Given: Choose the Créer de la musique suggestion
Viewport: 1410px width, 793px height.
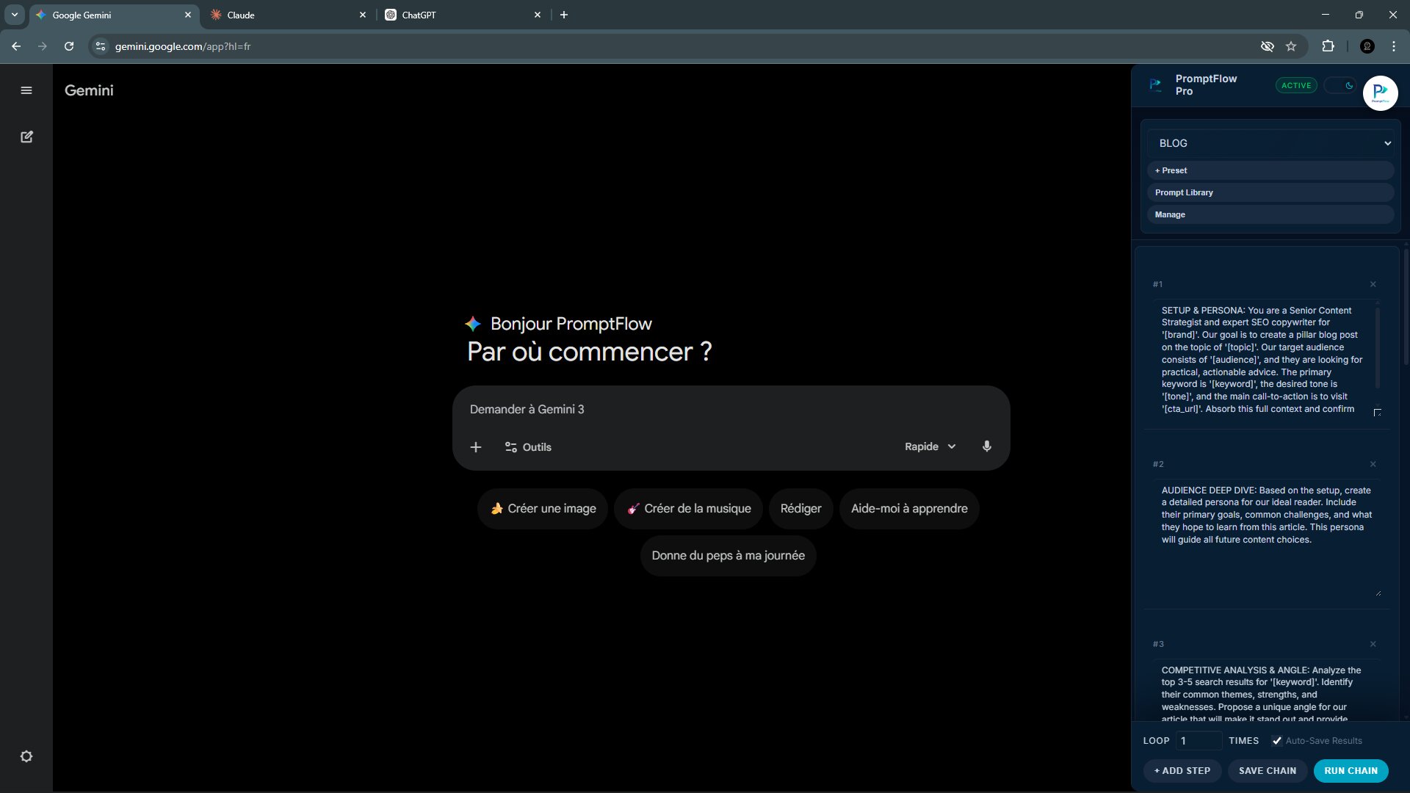Looking at the screenshot, I should click(688, 509).
